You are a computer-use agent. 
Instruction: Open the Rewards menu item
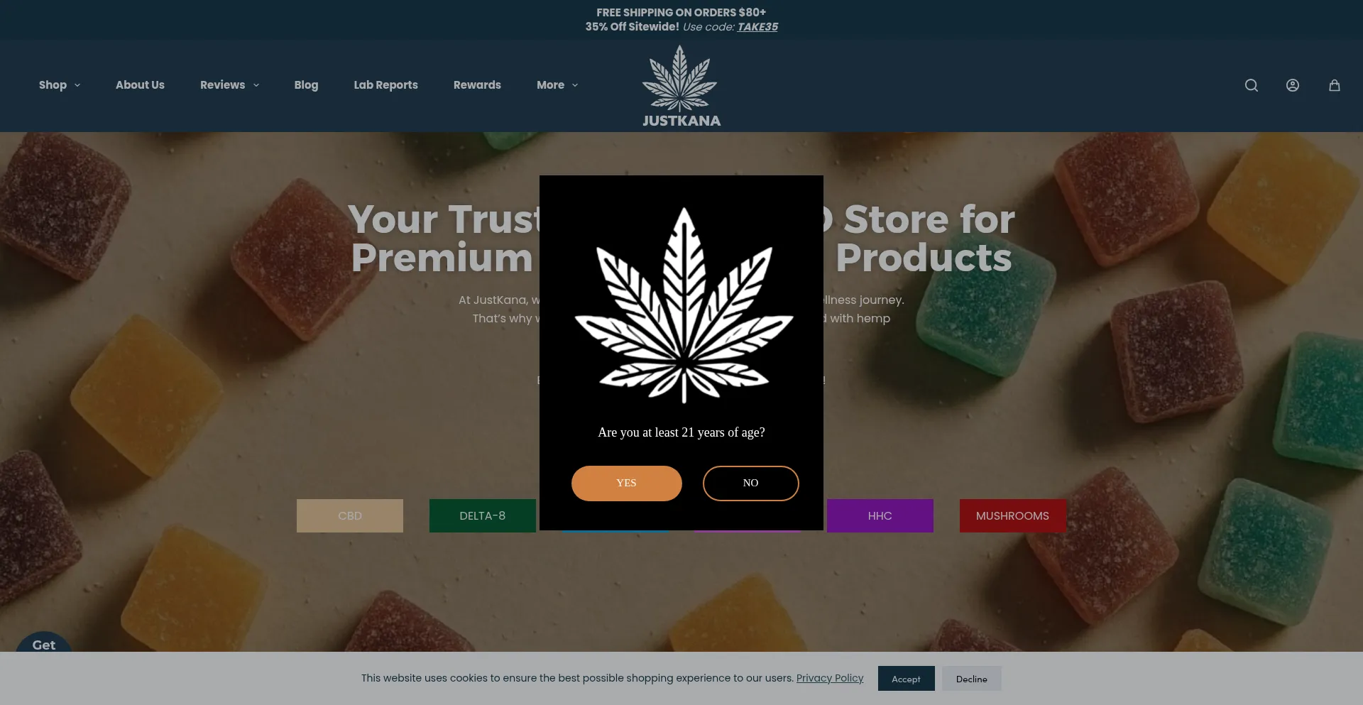[x=477, y=85]
